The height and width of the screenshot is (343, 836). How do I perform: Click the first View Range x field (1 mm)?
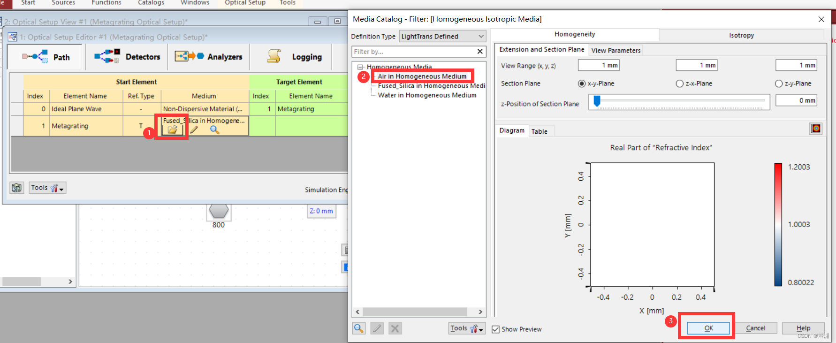[599, 65]
